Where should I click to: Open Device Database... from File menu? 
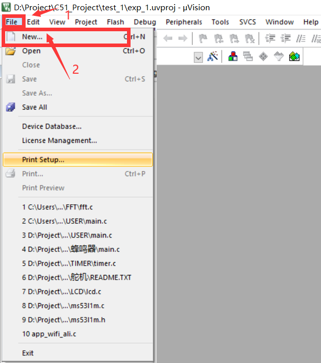[x=78, y=126]
